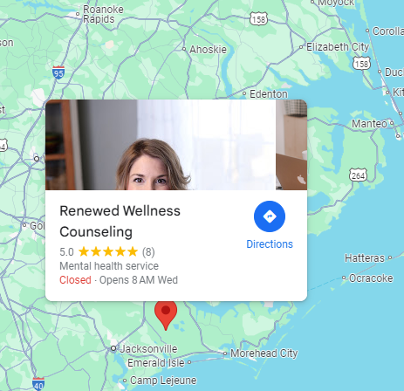This screenshot has height=391, width=404.
Task: Click the Interstate 40 shield icon
Action: click(38, 384)
